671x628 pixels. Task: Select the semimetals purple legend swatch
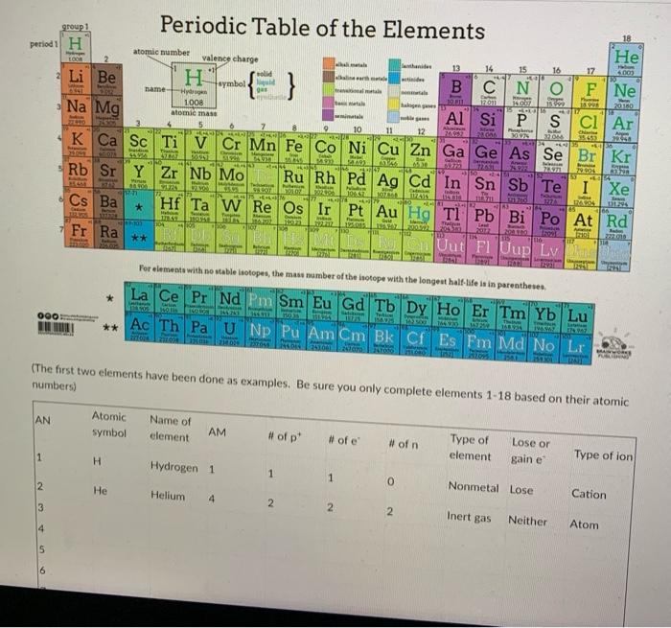pyautogui.click(x=328, y=115)
